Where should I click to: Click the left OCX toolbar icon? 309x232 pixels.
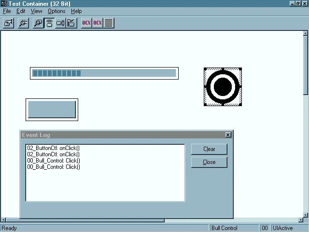[86, 23]
